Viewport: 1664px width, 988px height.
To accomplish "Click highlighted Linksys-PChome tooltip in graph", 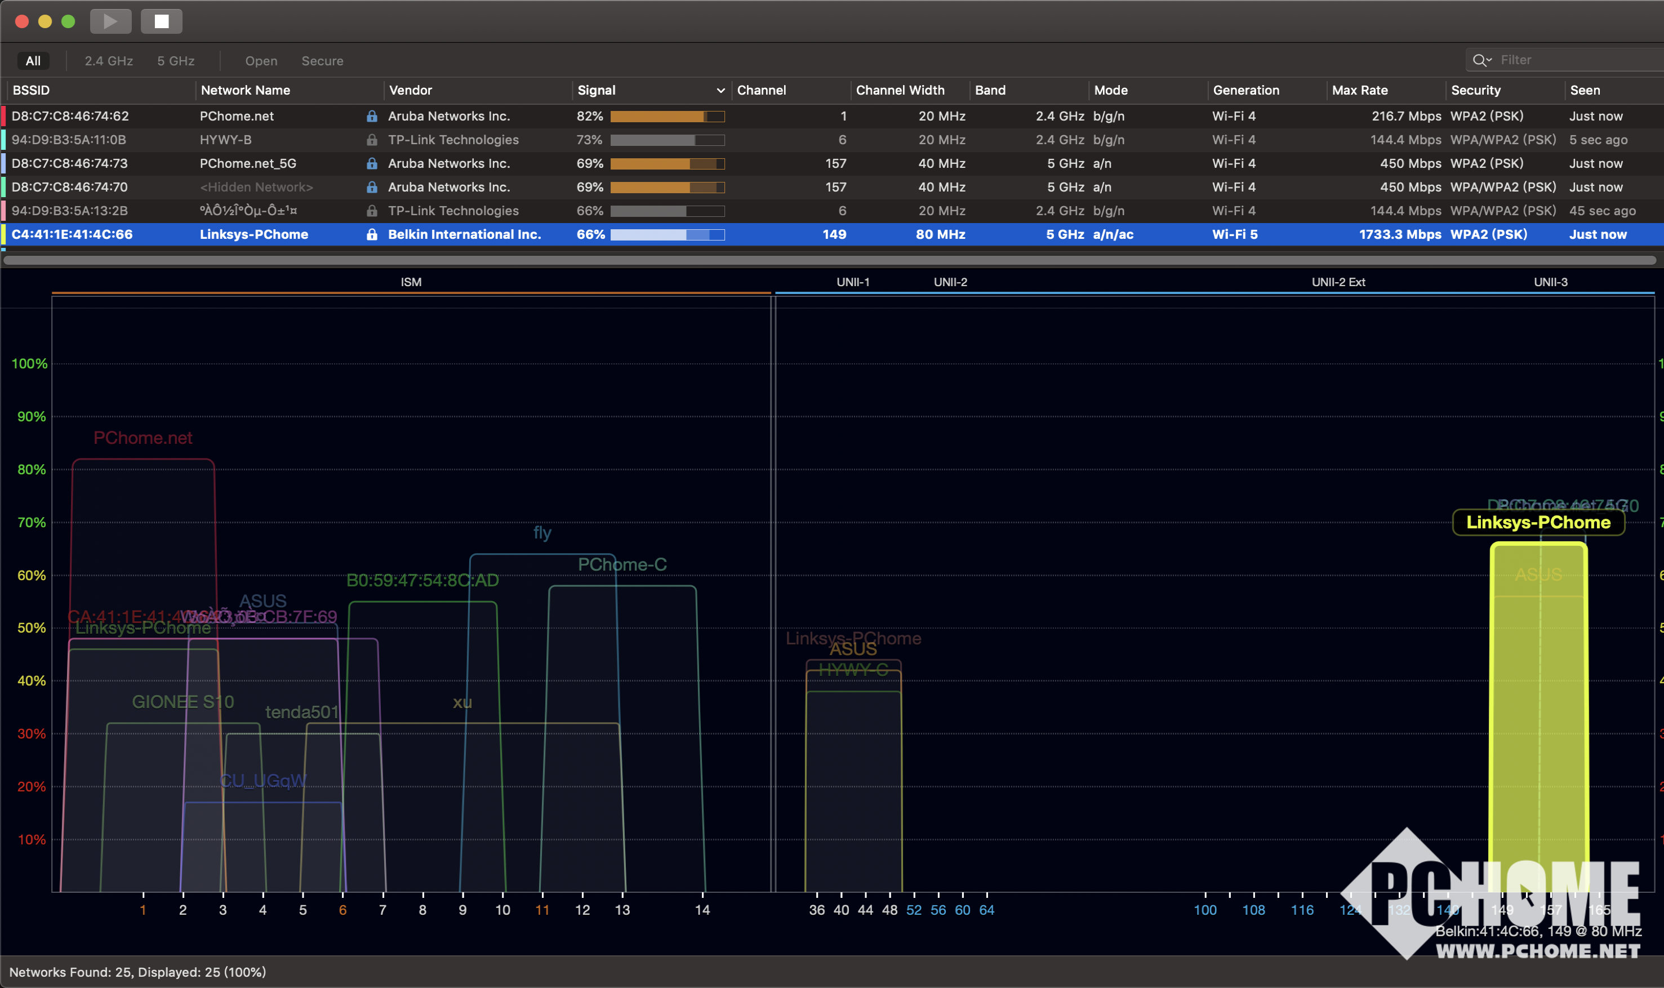I will tap(1538, 523).
